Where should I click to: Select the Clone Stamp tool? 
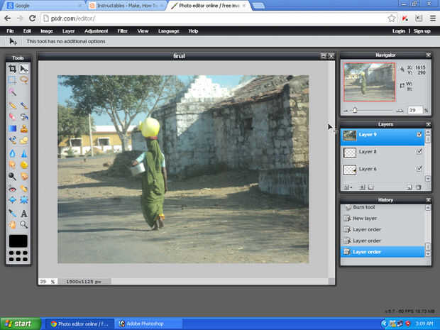24,128
